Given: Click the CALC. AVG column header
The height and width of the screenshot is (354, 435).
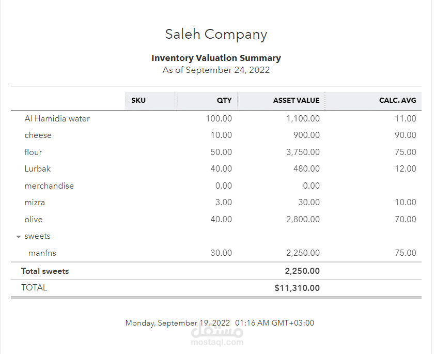Looking at the screenshot, I should tap(397, 101).
